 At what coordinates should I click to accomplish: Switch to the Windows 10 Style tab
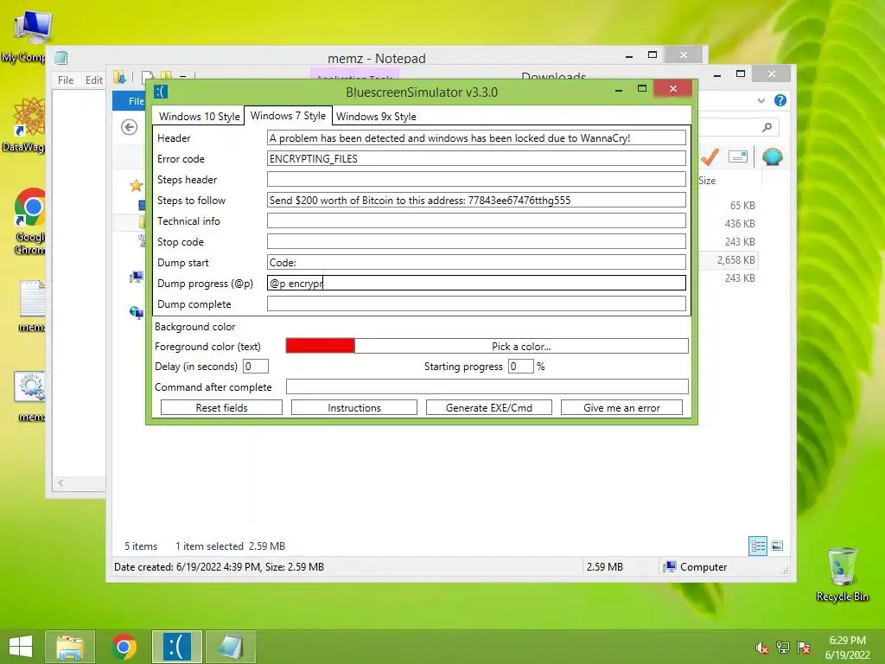point(199,117)
